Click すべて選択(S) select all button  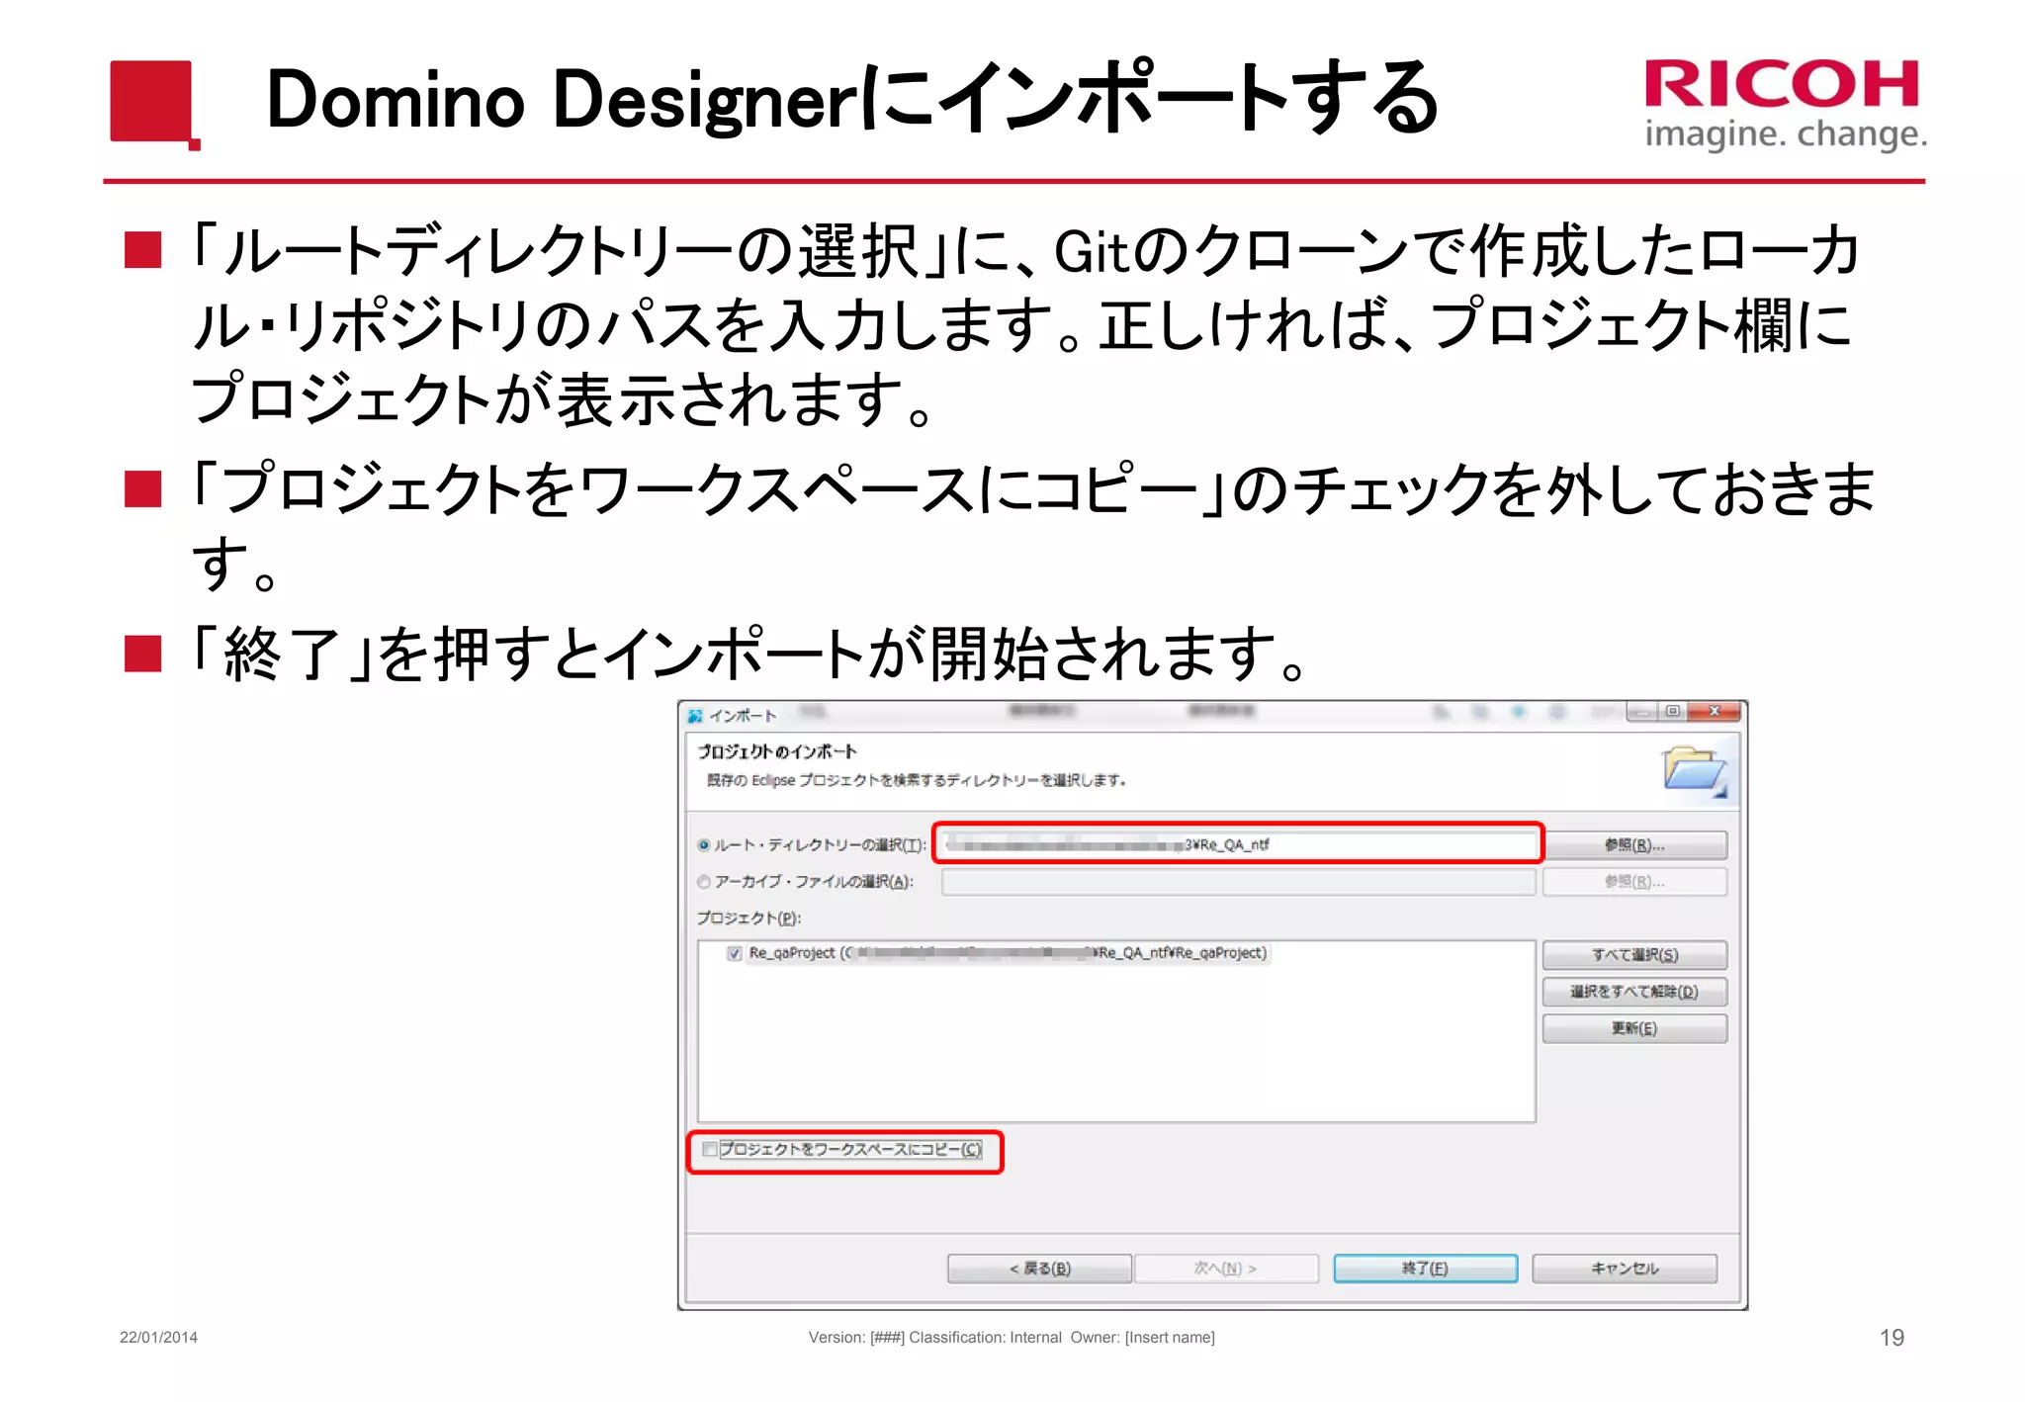[1634, 955]
